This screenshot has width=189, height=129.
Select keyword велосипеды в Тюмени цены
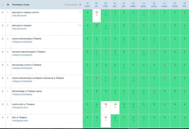coord(27,91)
